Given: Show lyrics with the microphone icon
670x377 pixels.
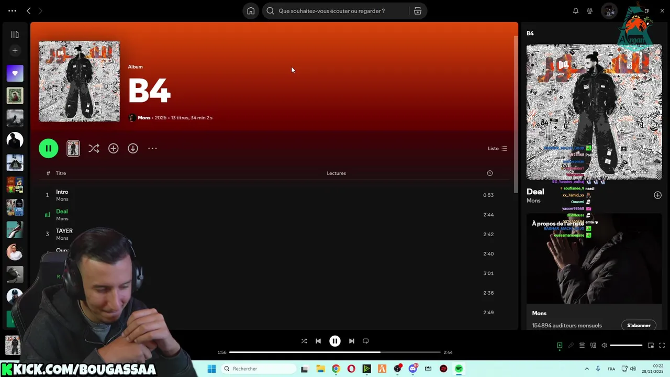Looking at the screenshot, I should click(x=571, y=346).
